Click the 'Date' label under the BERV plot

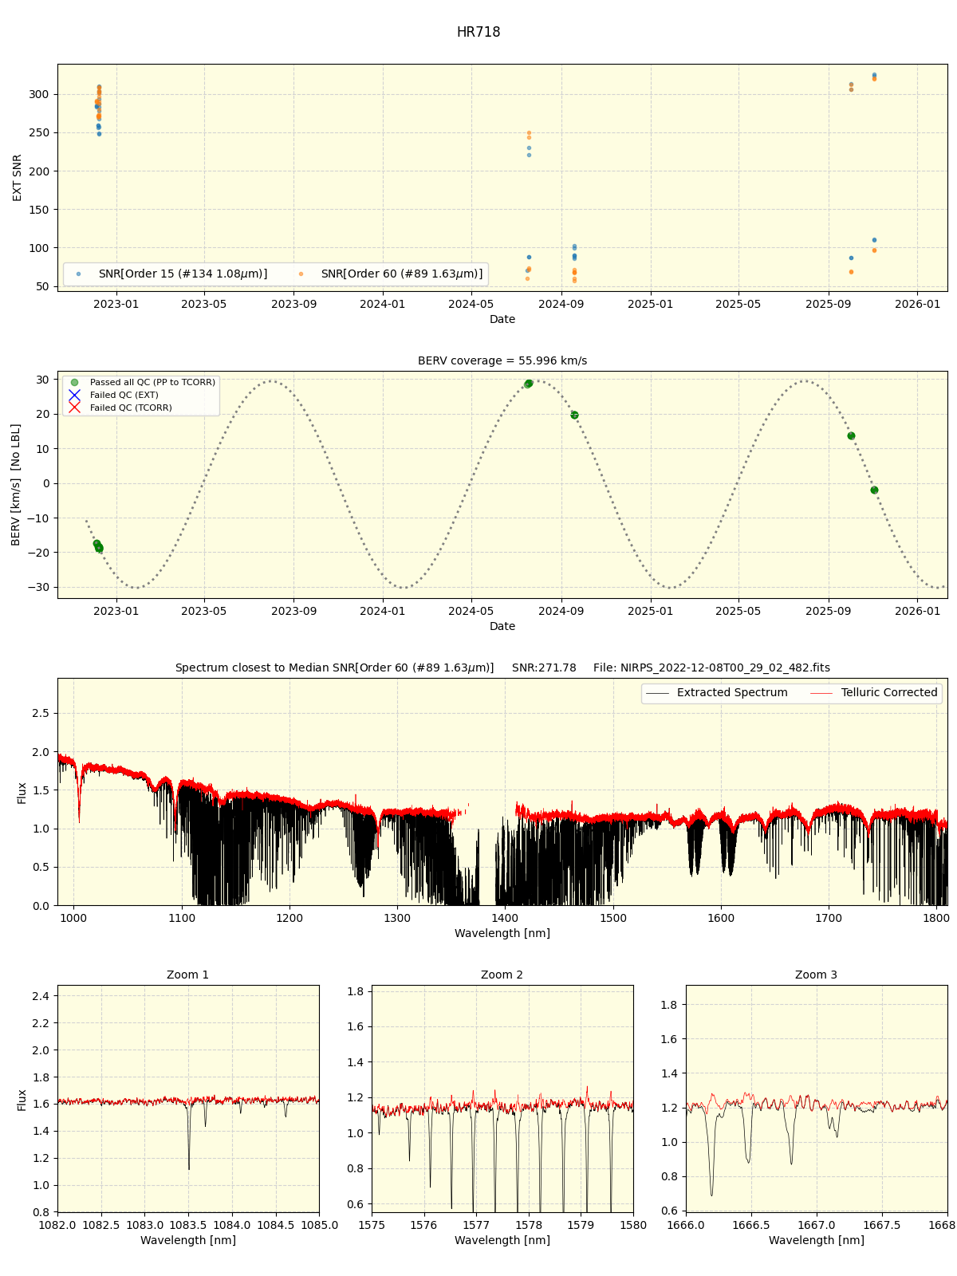pos(502,626)
